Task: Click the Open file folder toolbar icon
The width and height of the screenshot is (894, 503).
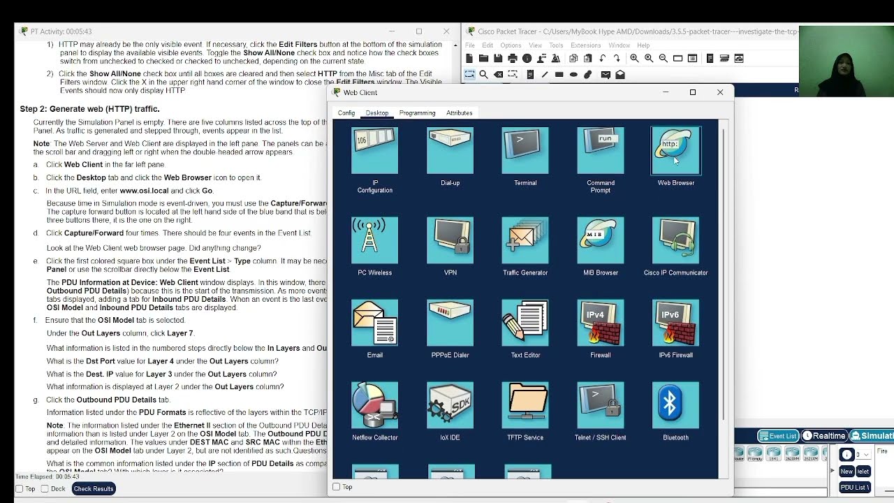Action: [483, 59]
